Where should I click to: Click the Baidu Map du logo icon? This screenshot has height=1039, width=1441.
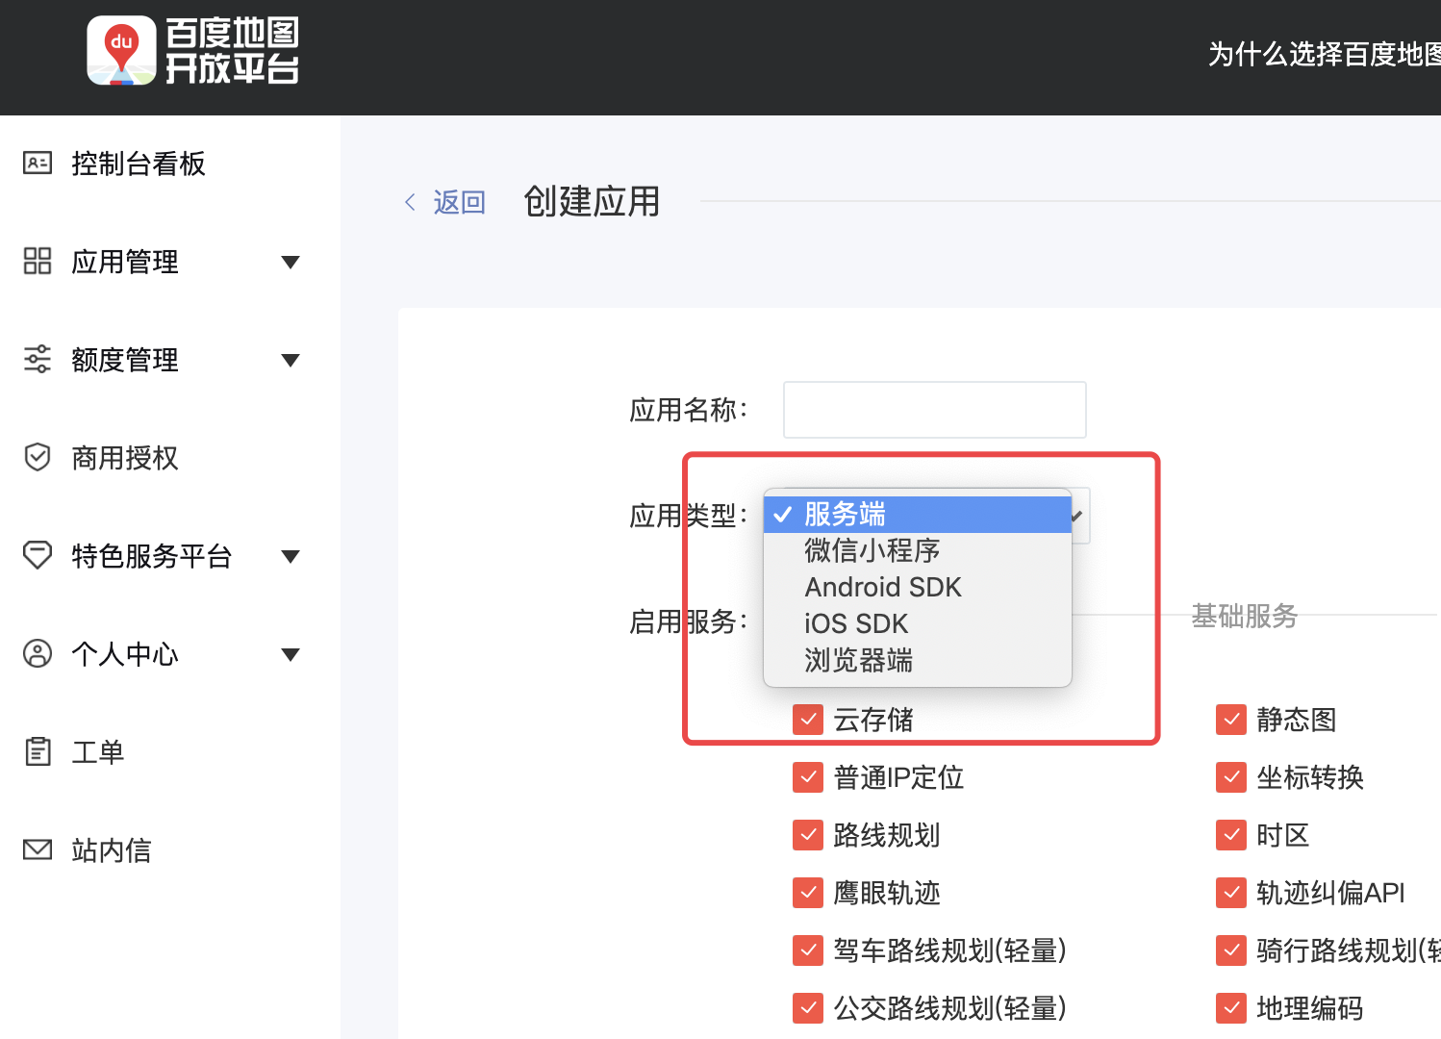121,50
